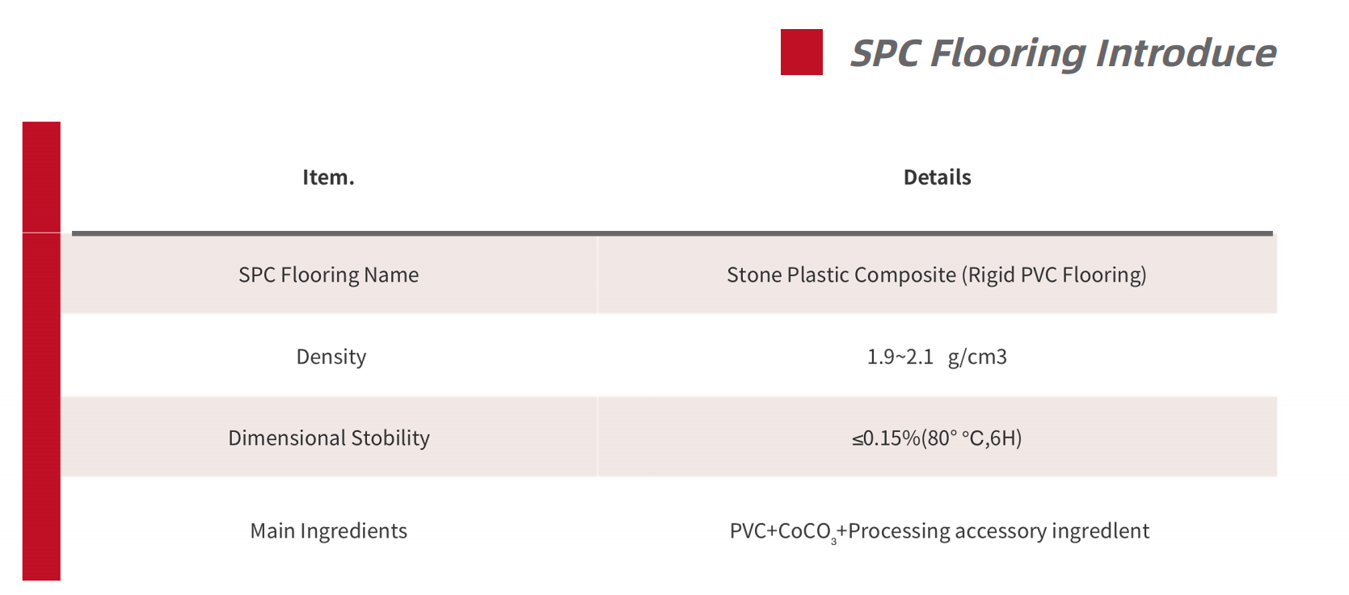
Task: Select the Main Ingredients label
Action: (x=329, y=530)
